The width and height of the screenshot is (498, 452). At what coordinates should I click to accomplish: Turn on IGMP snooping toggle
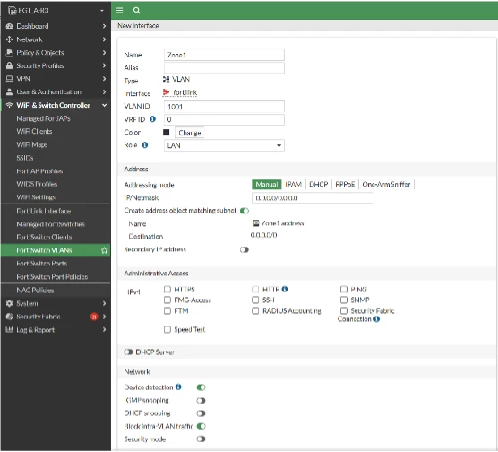[201, 400]
